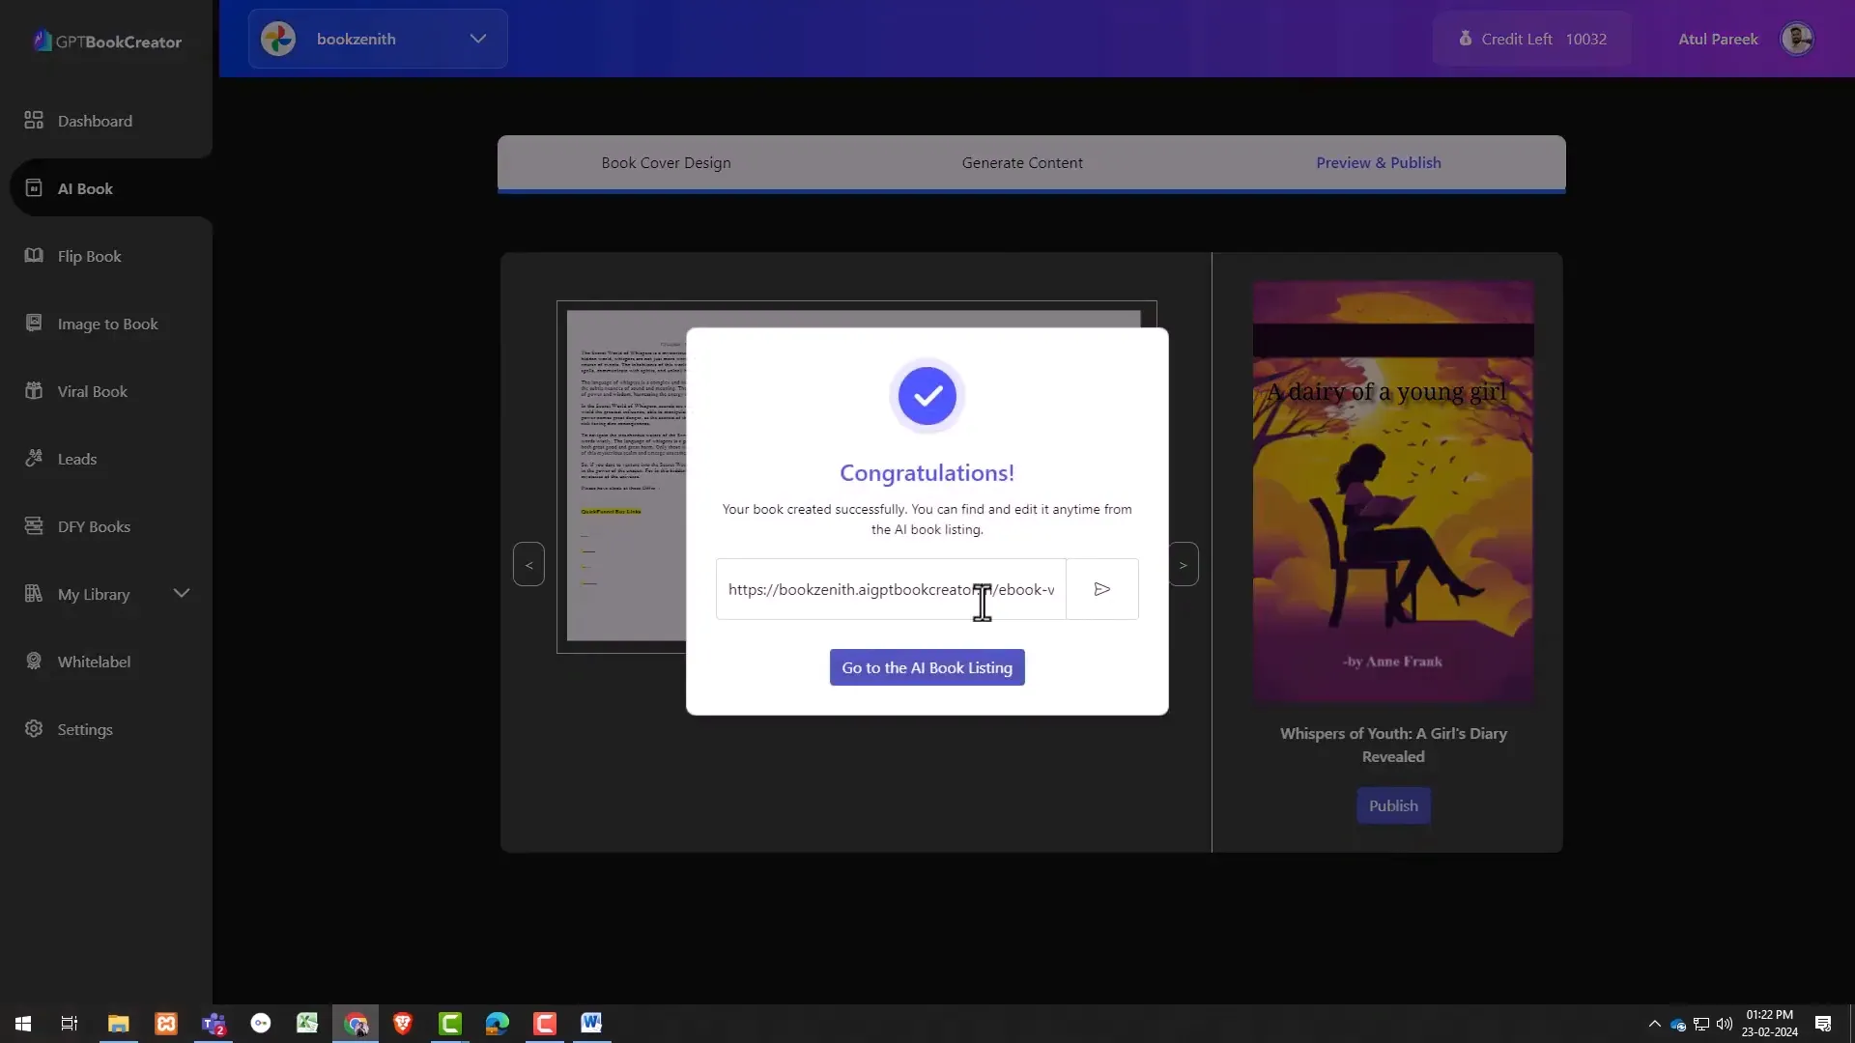Open the Dashboard icon in sidebar
The width and height of the screenshot is (1855, 1043).
click(x=34, y=120)
